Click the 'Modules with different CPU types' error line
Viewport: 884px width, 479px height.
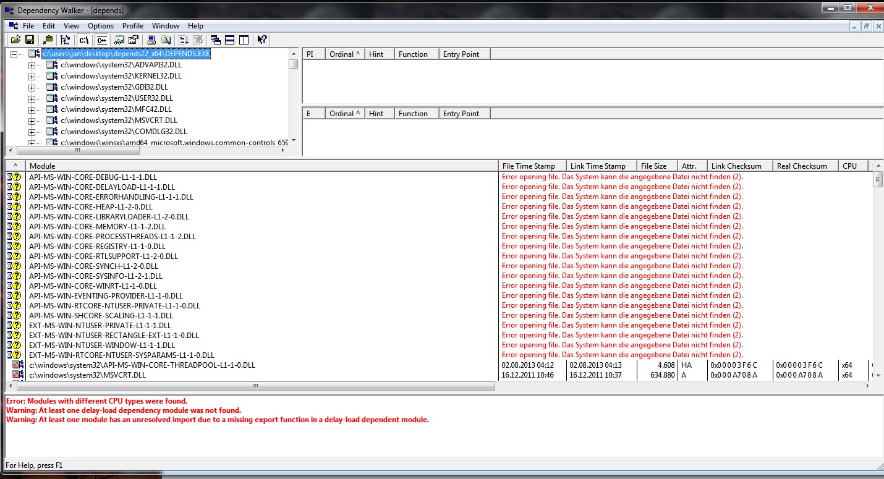[x=96, y=401]
